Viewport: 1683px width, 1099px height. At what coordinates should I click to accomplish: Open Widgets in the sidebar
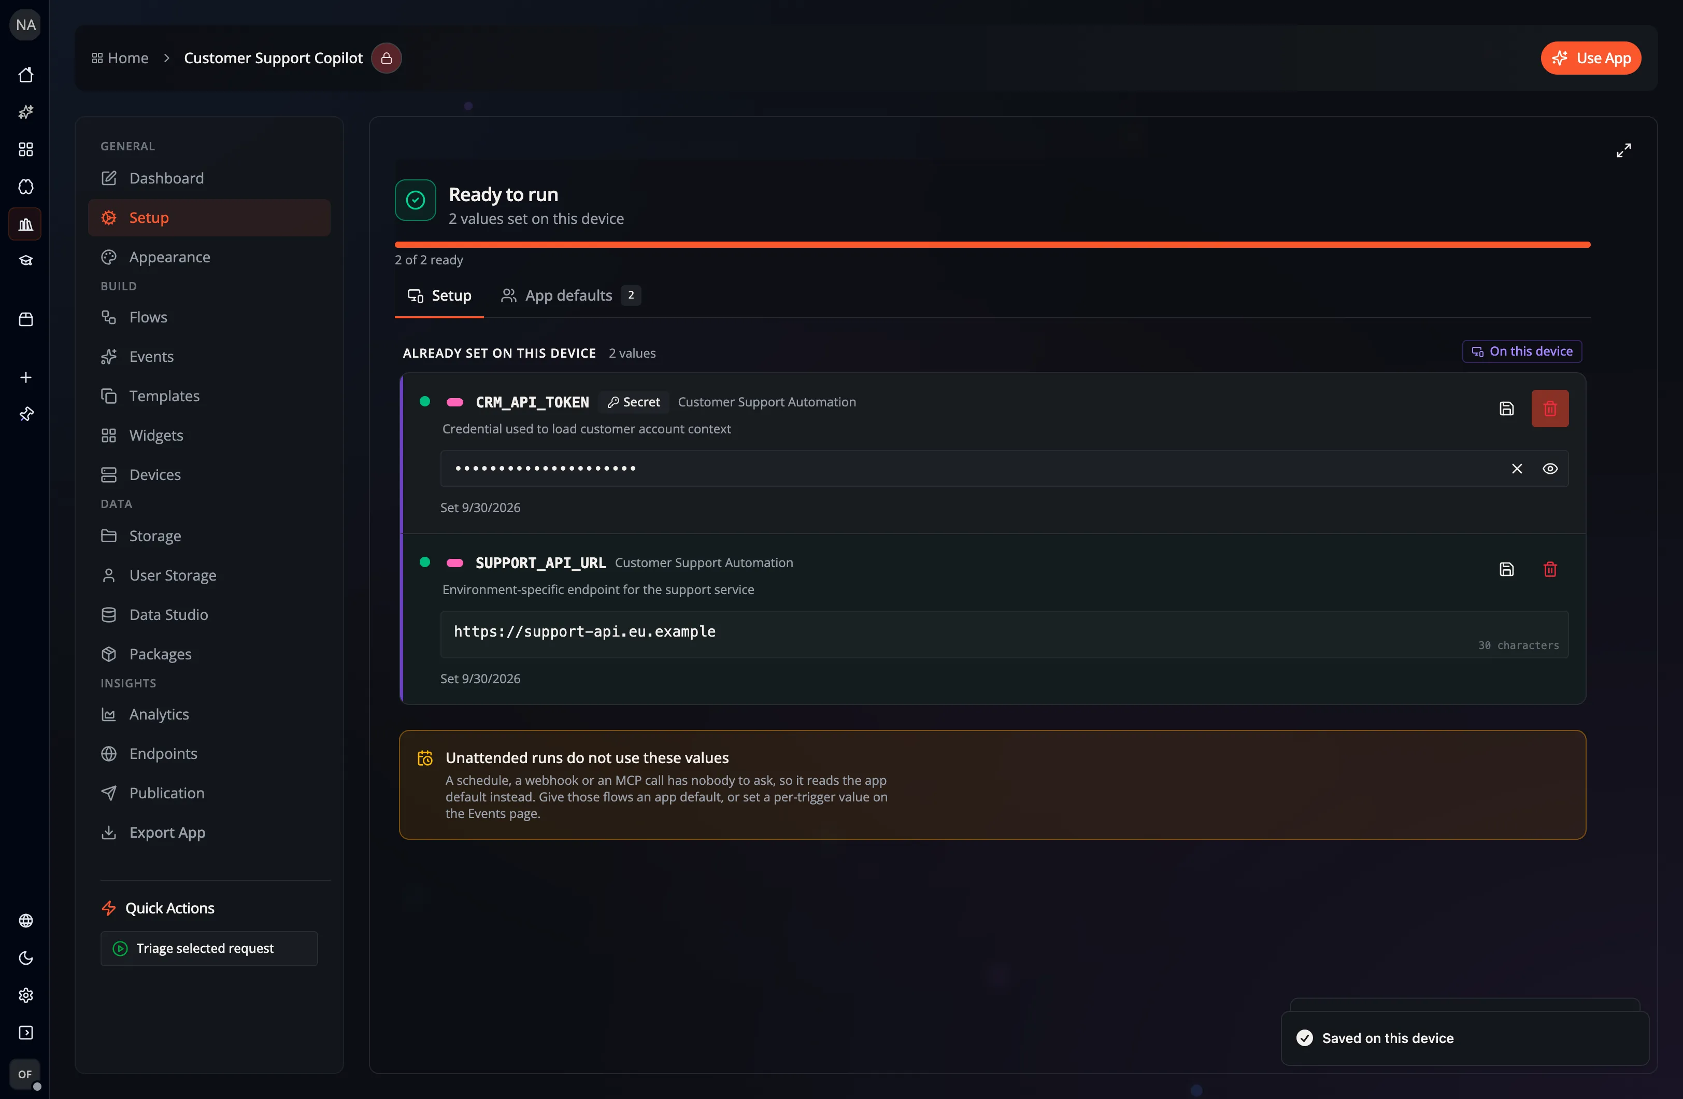click(209, 435)
